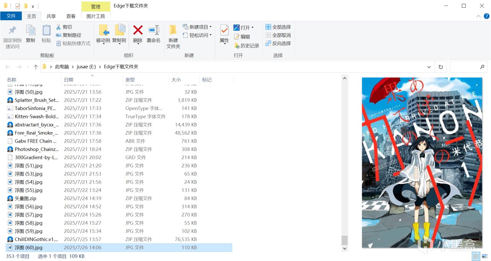Viewport: 491px width, 261px height.
Task: Click jusae (E:) breadcrumb segment
Action: point(86,67)
